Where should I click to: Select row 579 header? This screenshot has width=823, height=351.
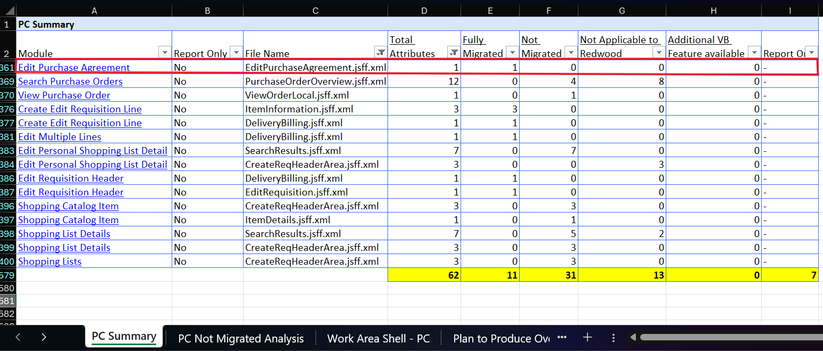pos(8,275)
